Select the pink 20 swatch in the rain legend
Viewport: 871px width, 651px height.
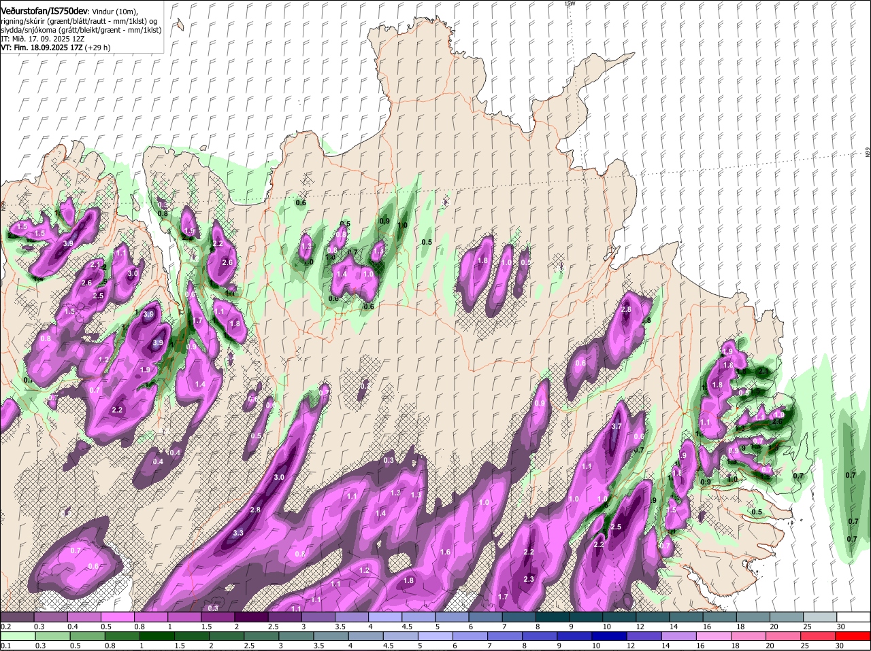784,637
